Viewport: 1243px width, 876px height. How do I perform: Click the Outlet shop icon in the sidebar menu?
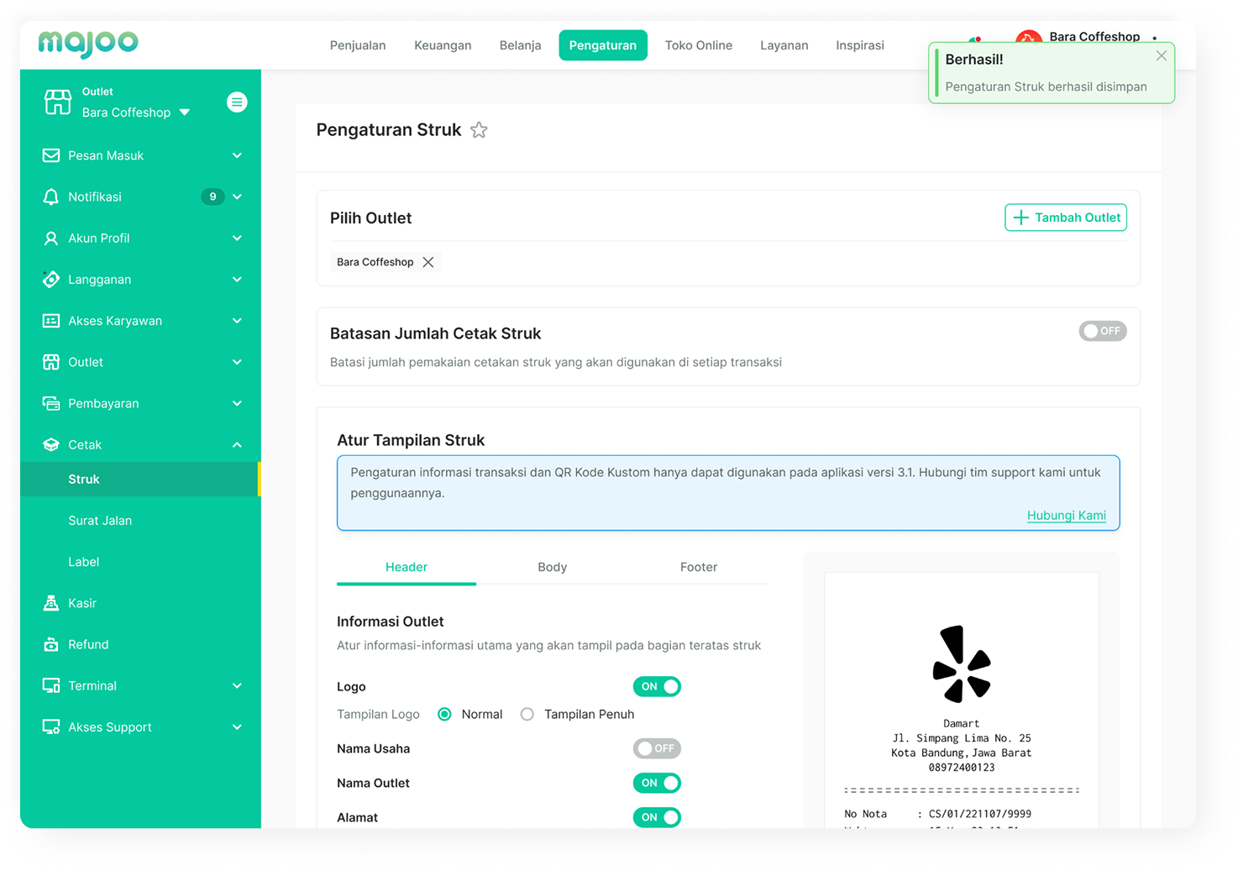[51, 362]
